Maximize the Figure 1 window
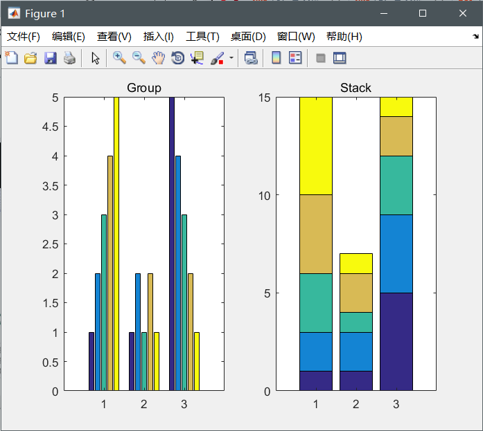Viewport: 483px width, 431px height. 423,13
